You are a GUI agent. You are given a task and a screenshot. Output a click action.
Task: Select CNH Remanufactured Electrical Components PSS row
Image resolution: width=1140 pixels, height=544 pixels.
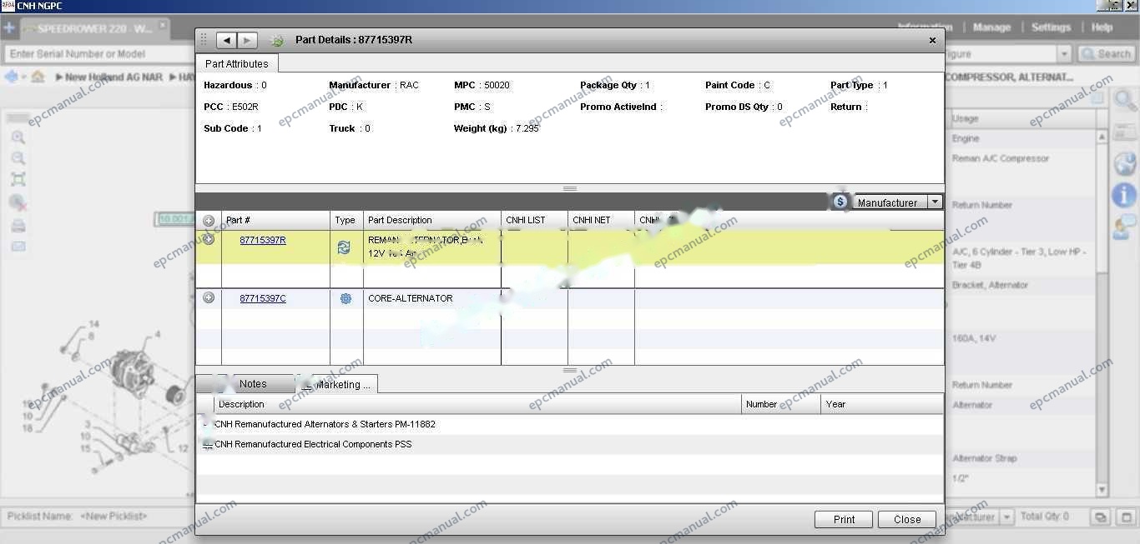[x=570, y=444]
